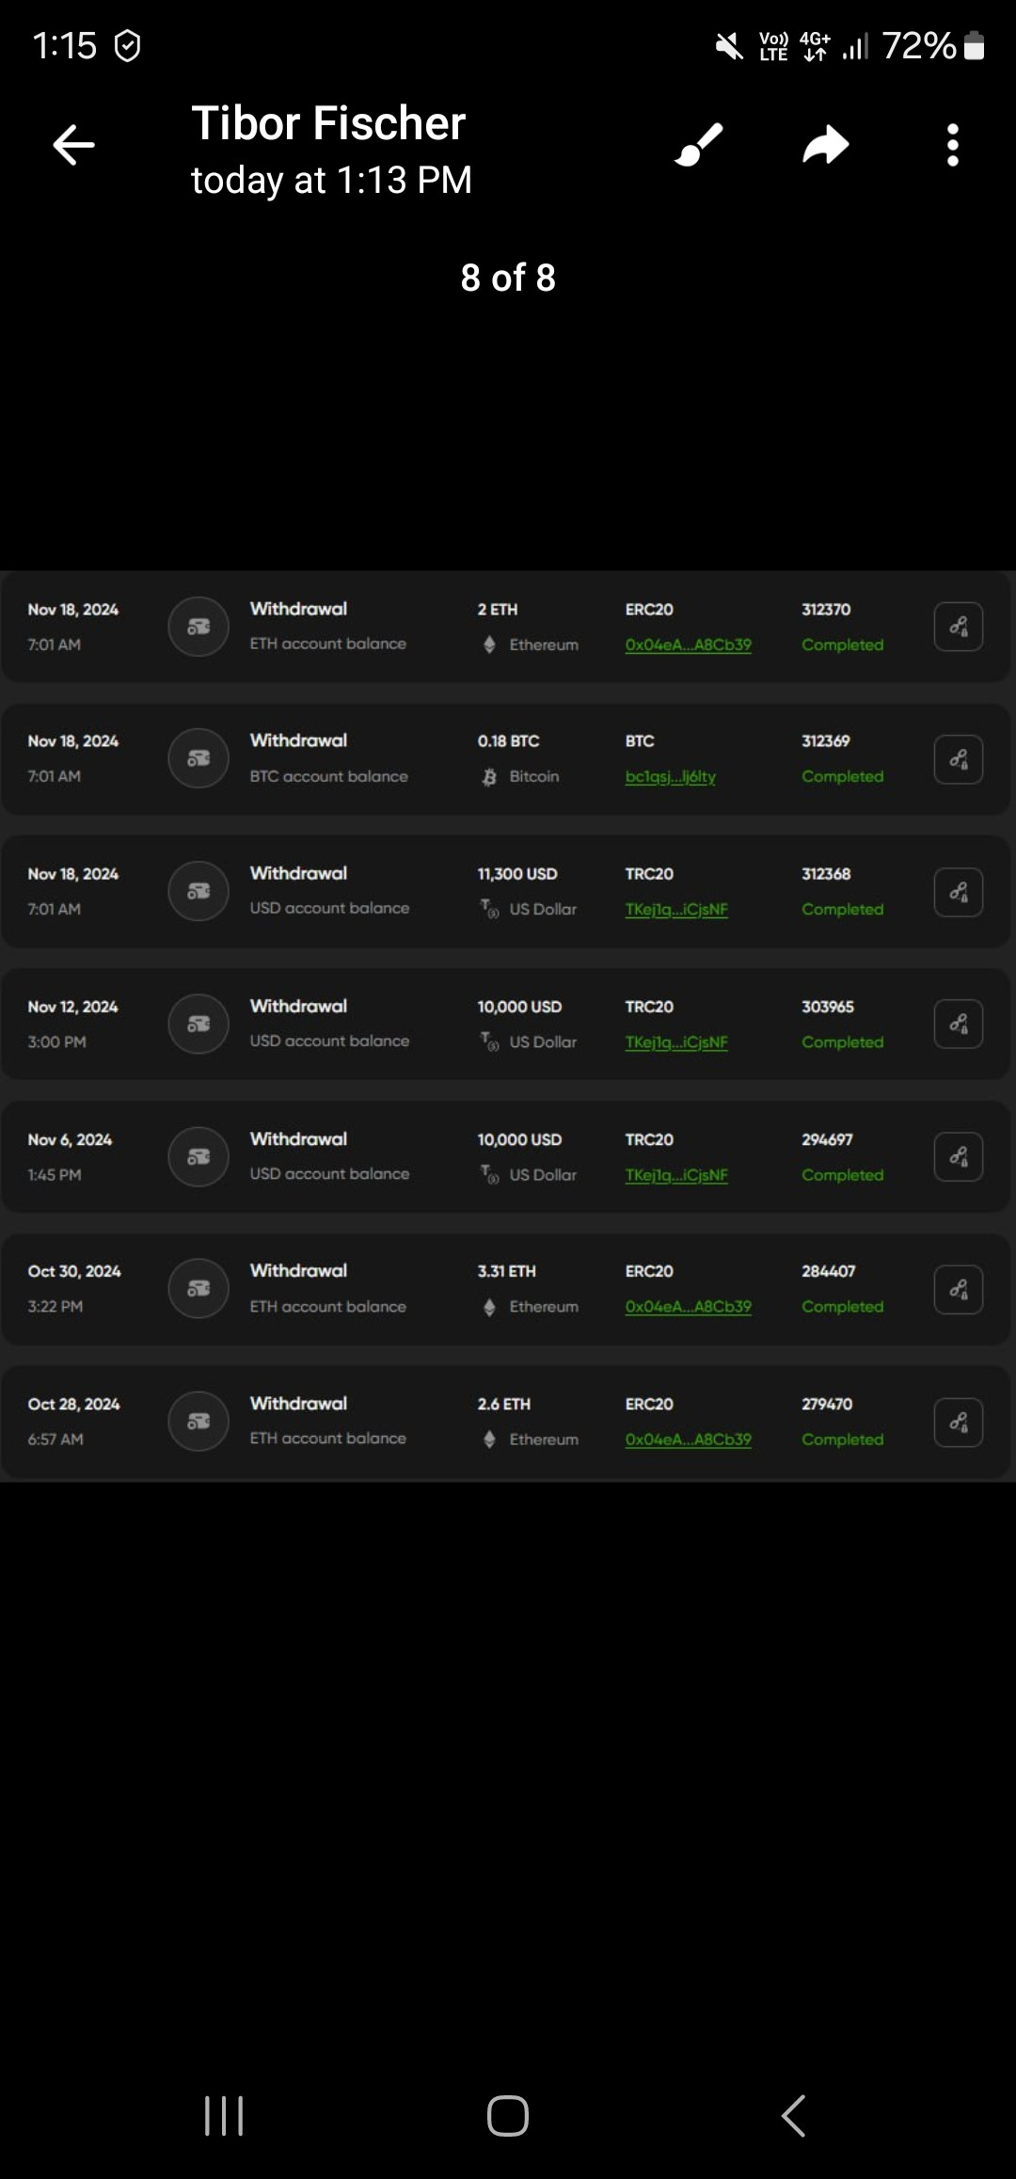The width and height of the screenshot is (1016, 2179).
Task: Open the three-dot overflow menu
Action: 953,145
